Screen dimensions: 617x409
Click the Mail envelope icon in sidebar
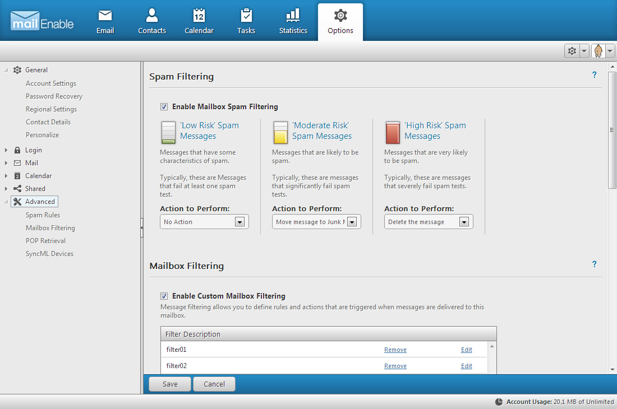(17, 163)
